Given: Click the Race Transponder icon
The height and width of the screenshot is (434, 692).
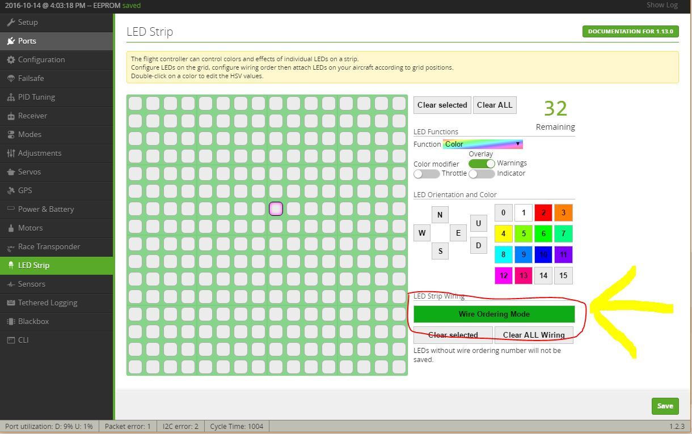Looking at the screenshot, I should click(11, 247).
